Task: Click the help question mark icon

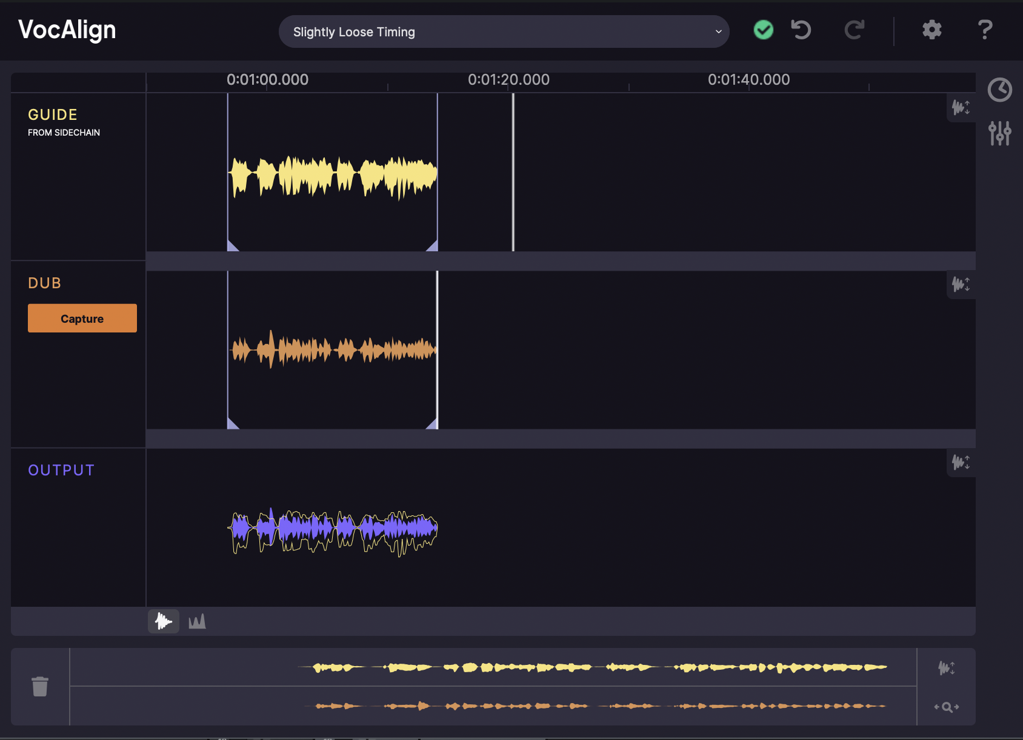Action: click(984, 30)
